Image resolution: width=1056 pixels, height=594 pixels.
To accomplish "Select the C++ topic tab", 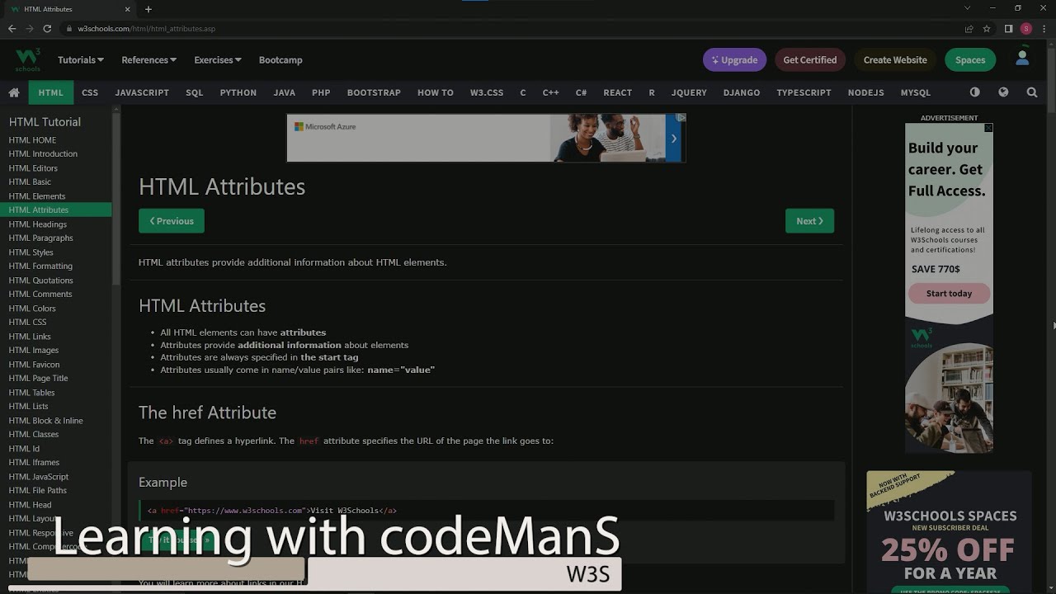I will tap(550, 92).
